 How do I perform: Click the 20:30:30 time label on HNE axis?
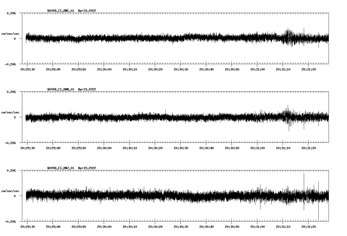coord(181,69)
